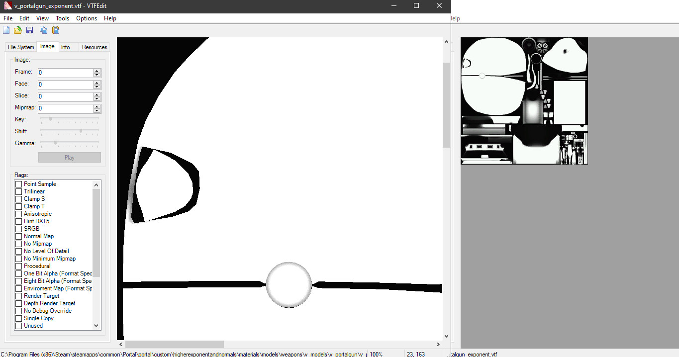
Task: Switch to the File System tab
Action: pyautogui.click(x=21, y=47)
